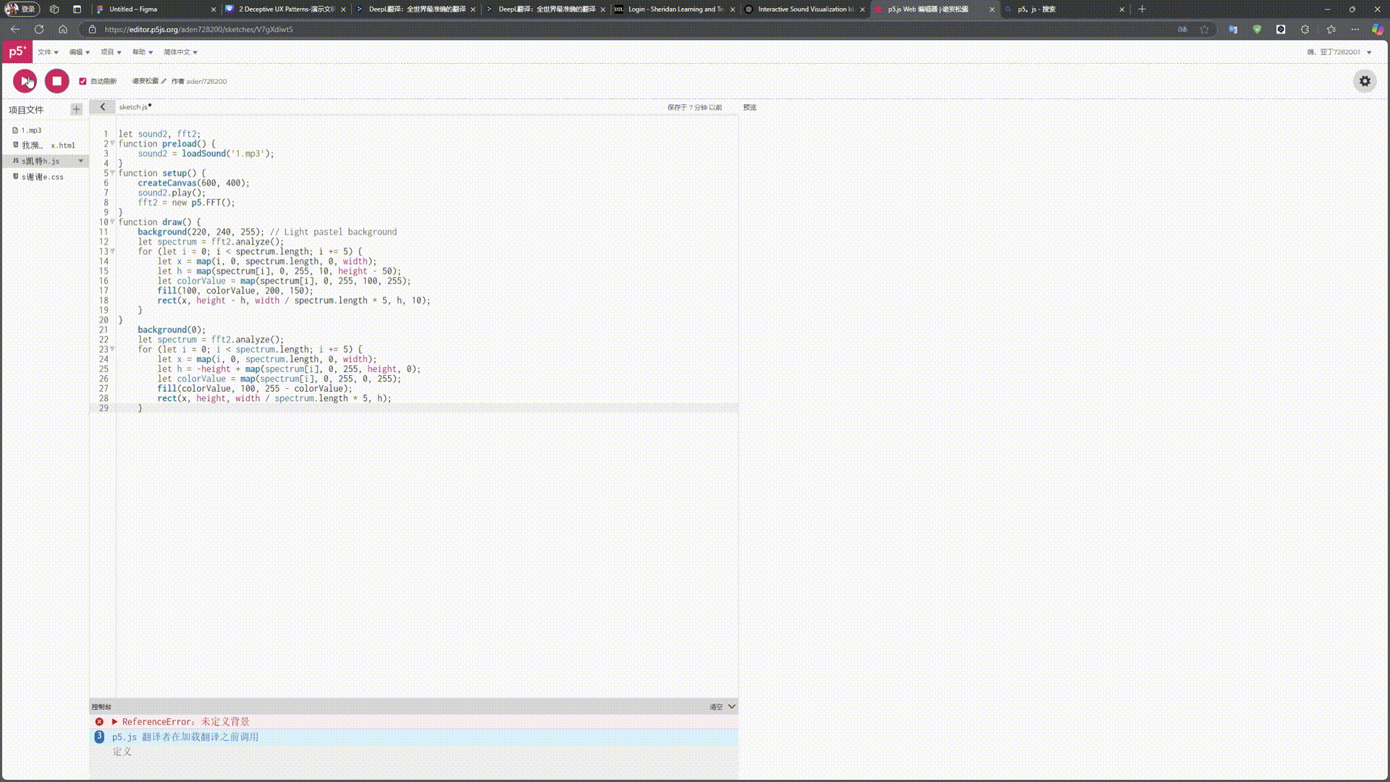Viewport: 1390px width, 782px height.
Task: Collapse the sidebar with the left chevron arrow
Action: [102, 107]
